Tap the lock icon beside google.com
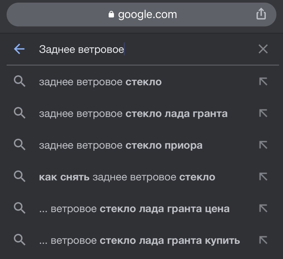283x259 pixels. tap(111, 14)
